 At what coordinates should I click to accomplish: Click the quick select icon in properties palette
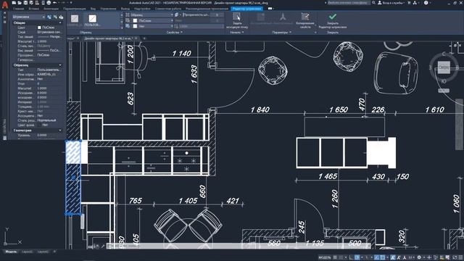61,17
